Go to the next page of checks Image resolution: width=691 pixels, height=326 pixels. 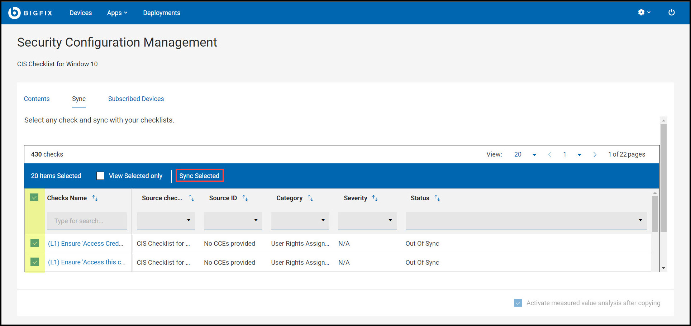pyautogui.click(x=595, y=154)
